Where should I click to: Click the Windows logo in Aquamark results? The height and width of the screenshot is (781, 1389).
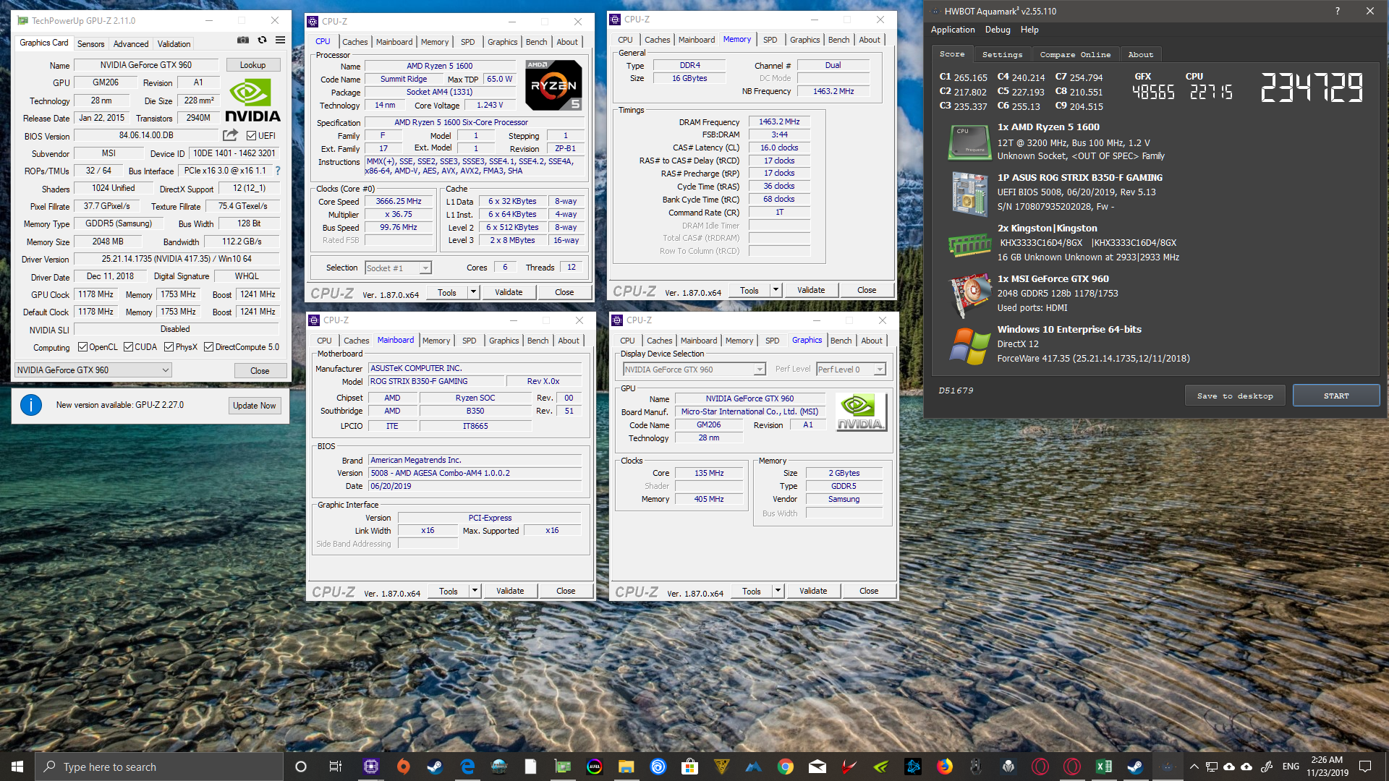[969, 346]
